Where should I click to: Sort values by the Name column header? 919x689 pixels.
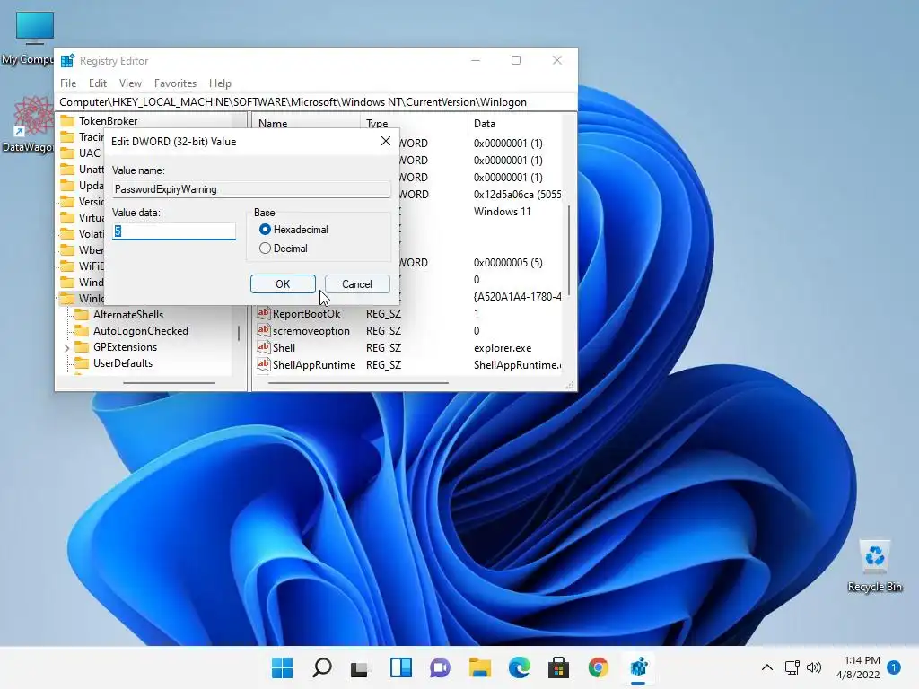306,124
